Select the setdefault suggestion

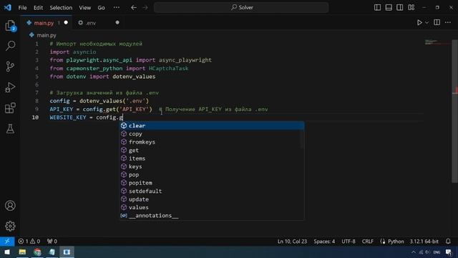[x=212, y=191]
